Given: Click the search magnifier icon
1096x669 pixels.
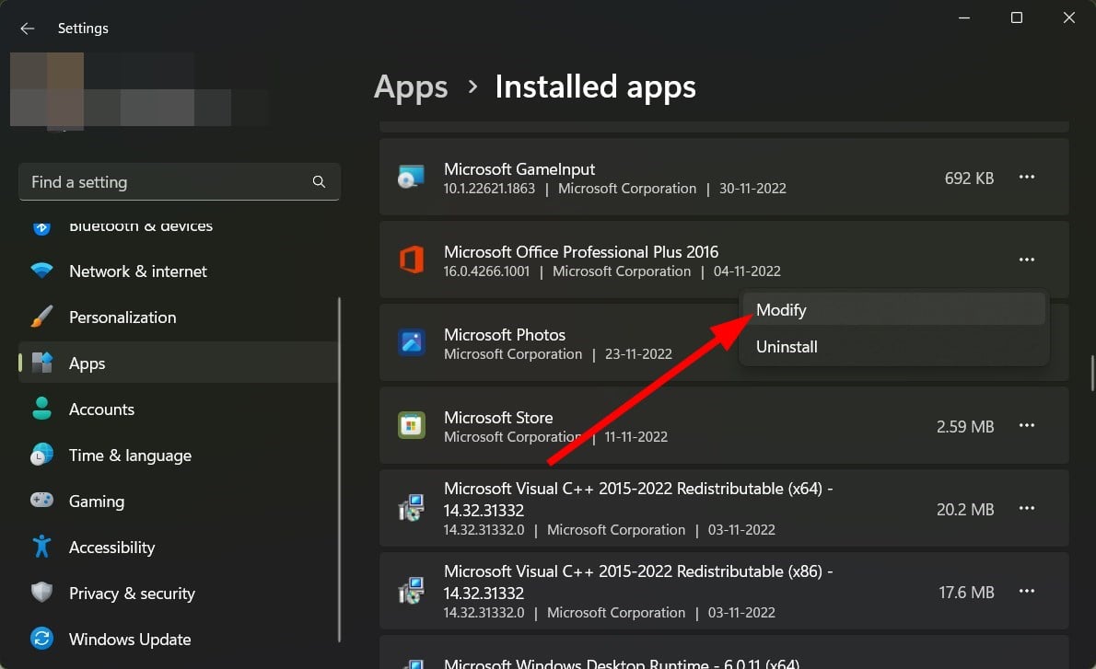Looking at the screenshot, I should pyautogui.click(x=319, y=182).
